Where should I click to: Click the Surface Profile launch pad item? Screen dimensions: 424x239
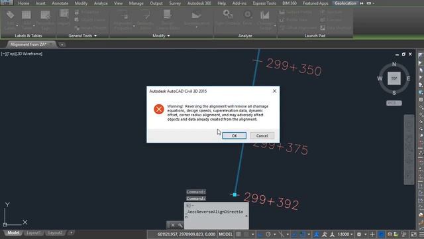296,12
